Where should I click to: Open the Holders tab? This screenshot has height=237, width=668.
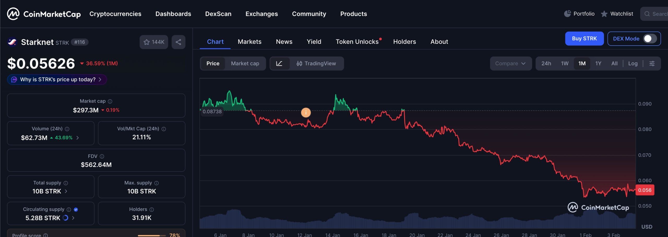404,42
